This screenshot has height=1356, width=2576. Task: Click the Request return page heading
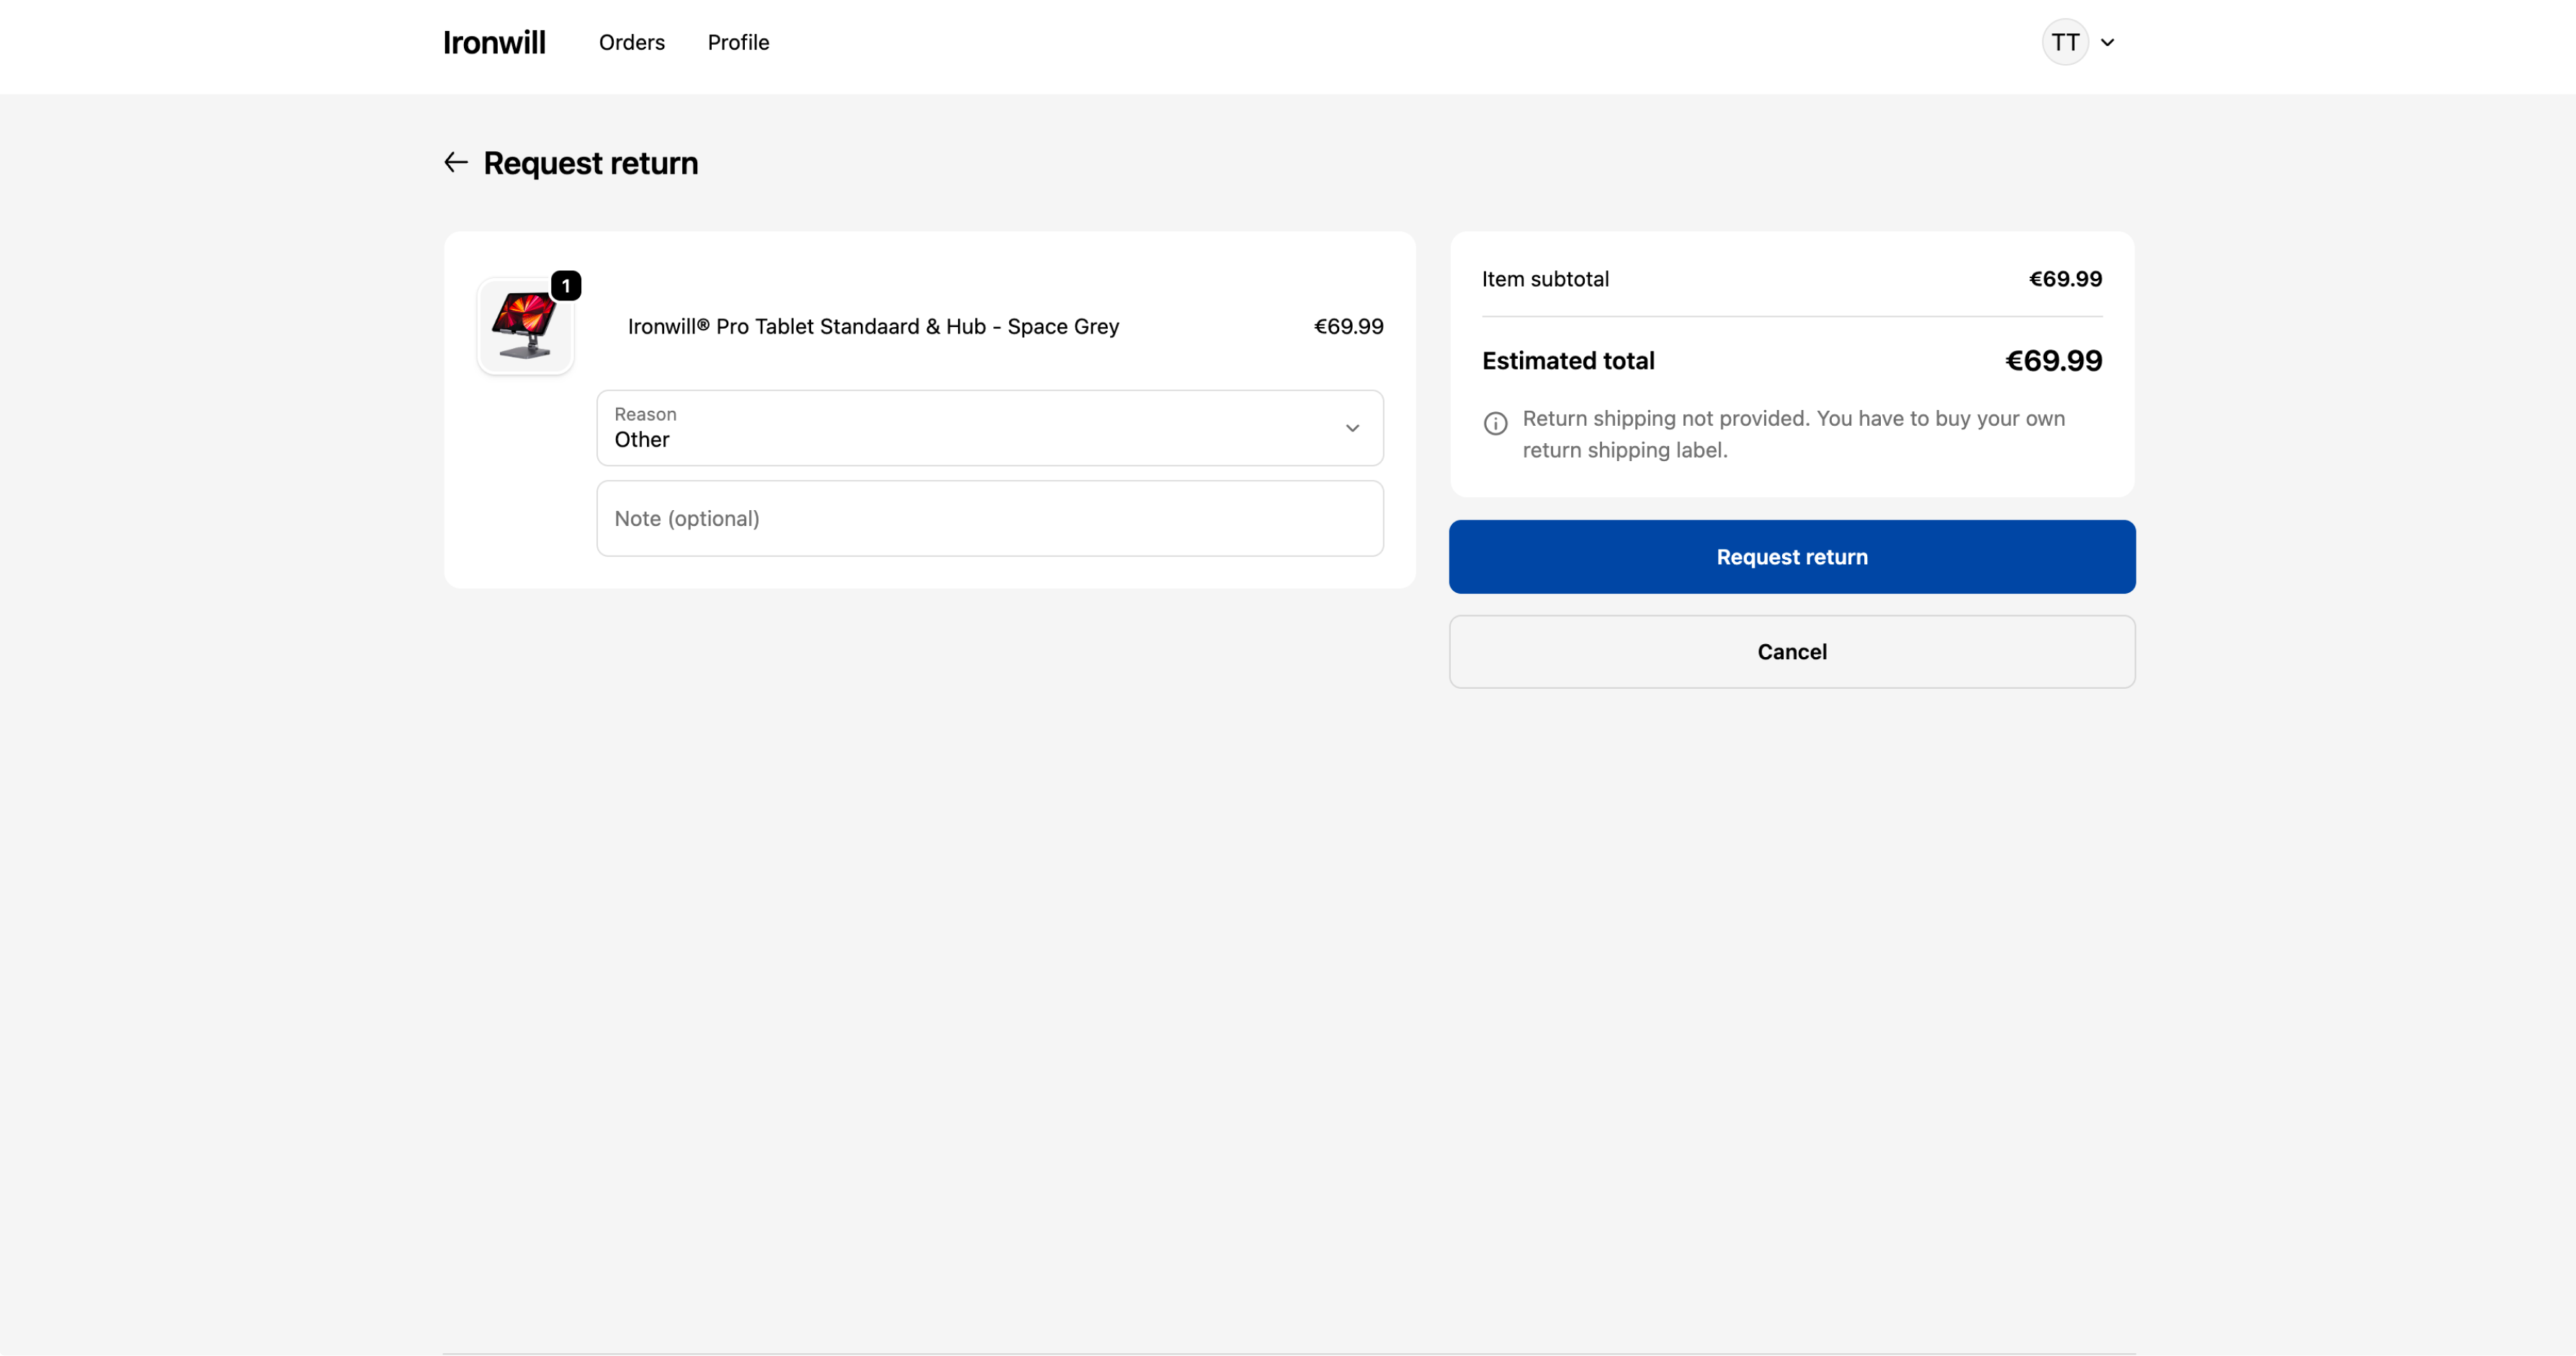point(590,163)
